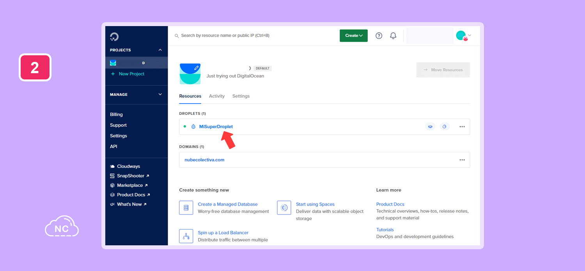Click the droplet icon beside MiSuperDroplet

coord(193,127)
